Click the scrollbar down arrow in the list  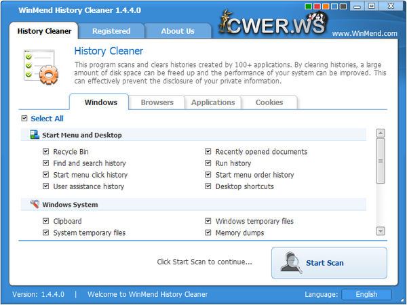pos(381,231)
